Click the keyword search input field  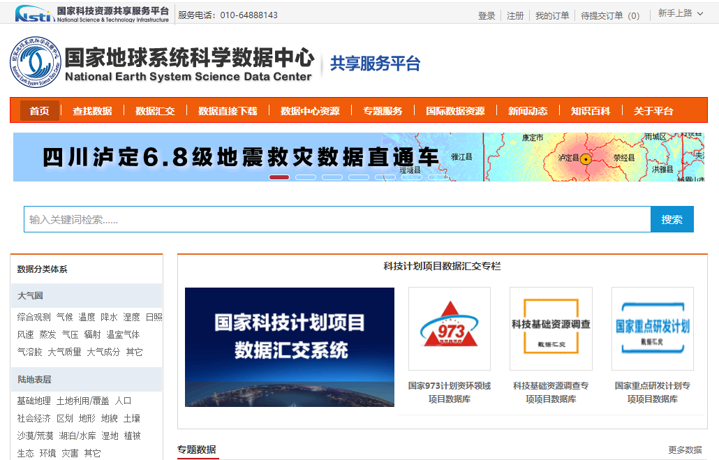(335, 218)
